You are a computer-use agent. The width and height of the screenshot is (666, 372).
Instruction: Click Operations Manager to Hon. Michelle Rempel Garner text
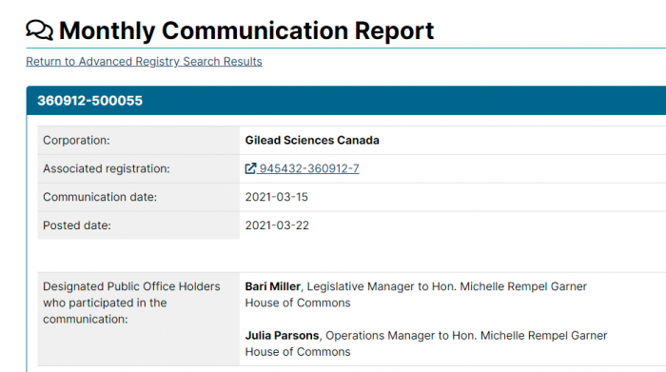(x=466, y=336)
